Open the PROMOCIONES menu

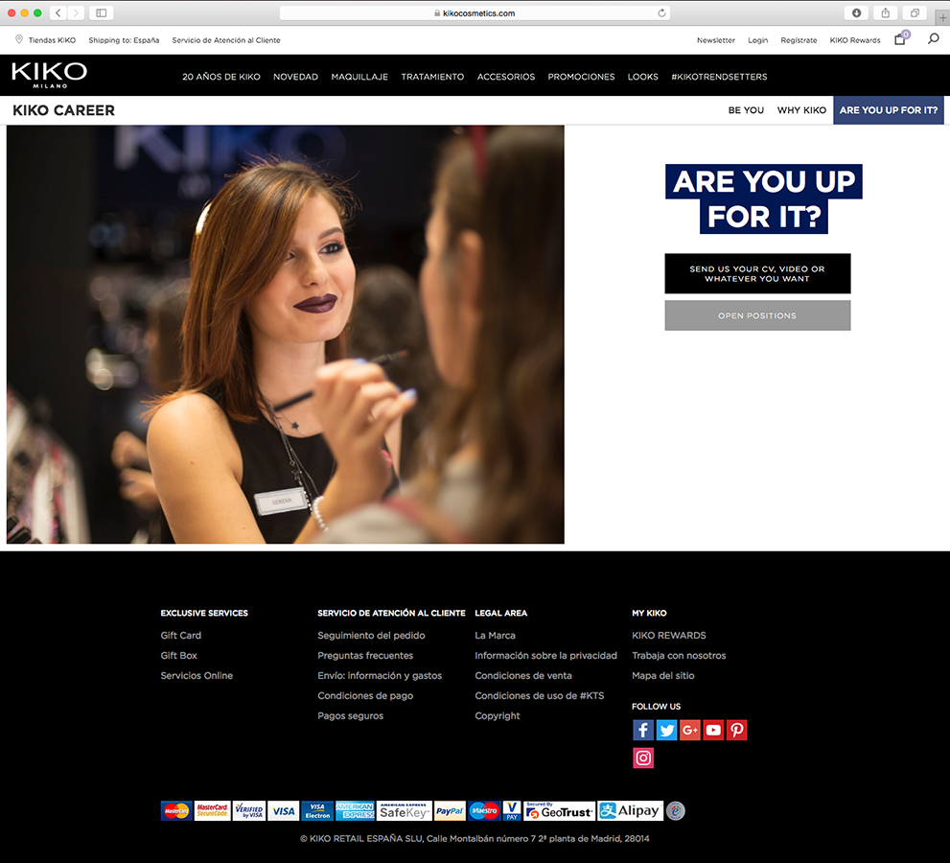[x=581, y=77]
